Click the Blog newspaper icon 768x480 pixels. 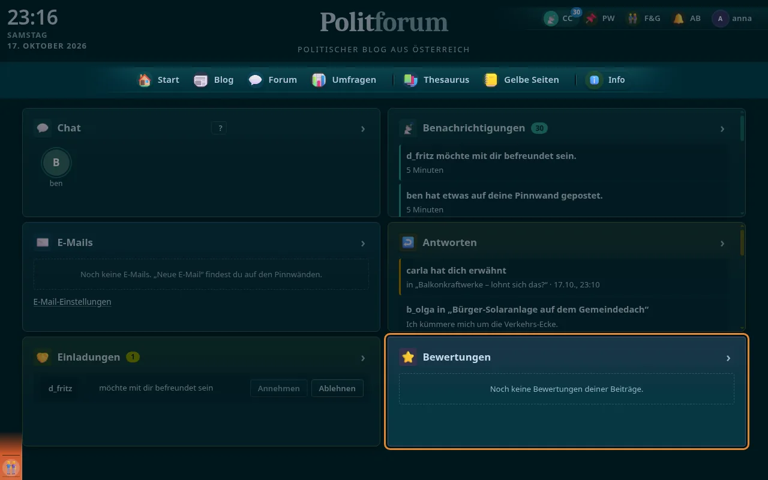click(201, 80)
